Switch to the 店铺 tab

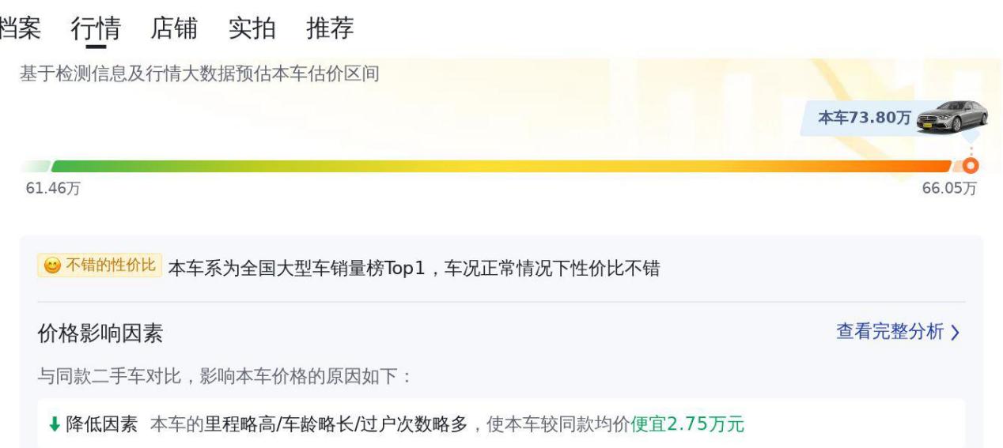pos(173,28)
